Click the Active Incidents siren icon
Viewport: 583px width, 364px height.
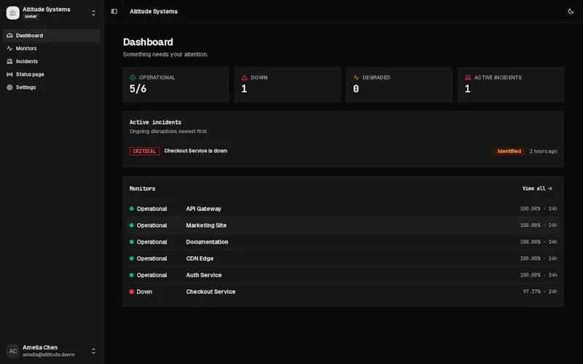pos(468,78)
